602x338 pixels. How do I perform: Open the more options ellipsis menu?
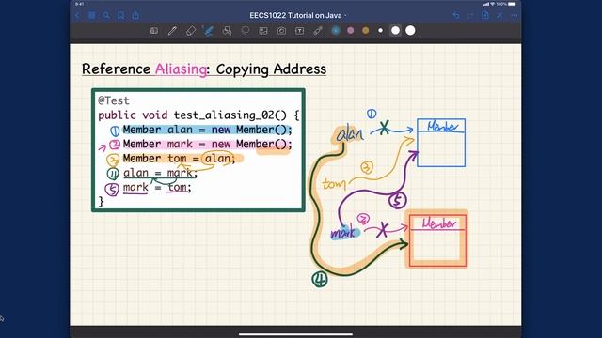click(515, 15)
